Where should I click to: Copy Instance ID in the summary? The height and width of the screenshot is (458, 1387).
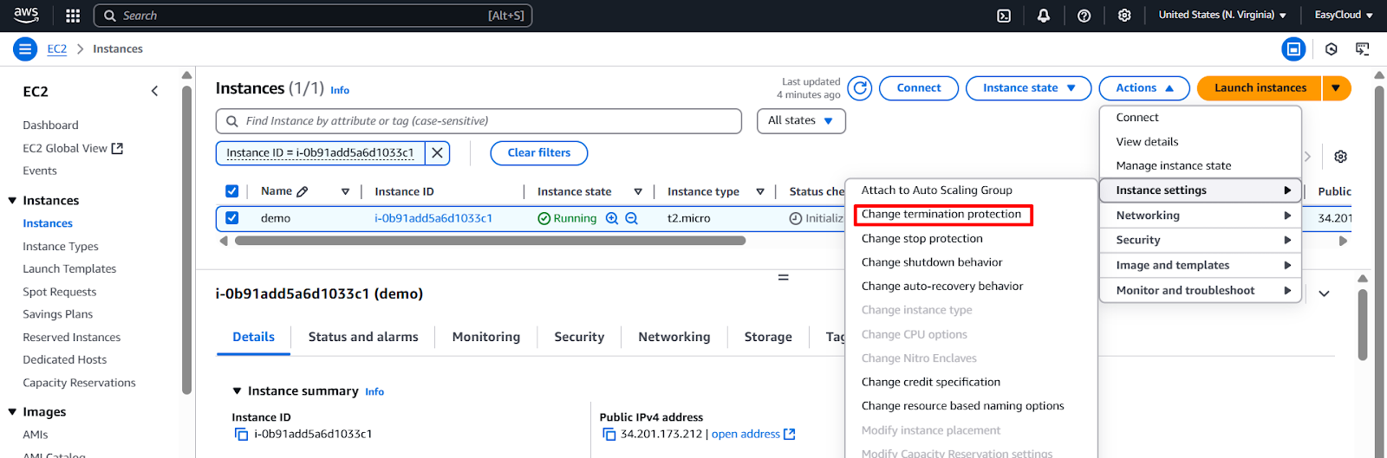[241, 434]
